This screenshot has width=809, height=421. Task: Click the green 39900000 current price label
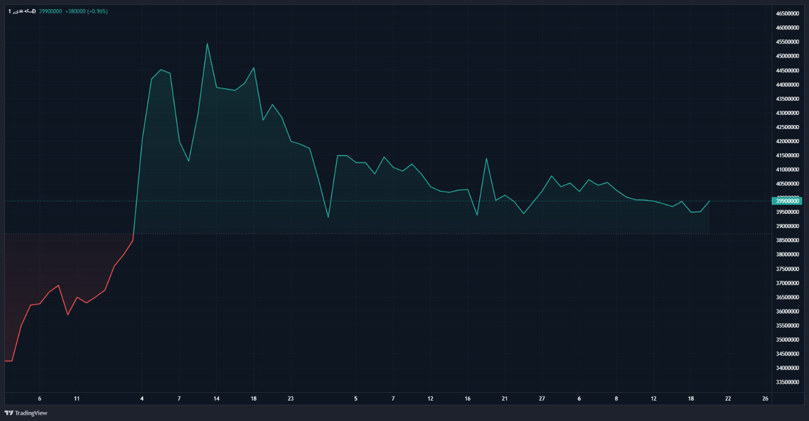point(786,201)
